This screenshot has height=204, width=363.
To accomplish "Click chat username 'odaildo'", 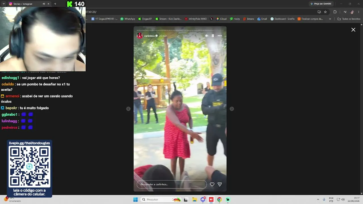I will tap(8, 84).
